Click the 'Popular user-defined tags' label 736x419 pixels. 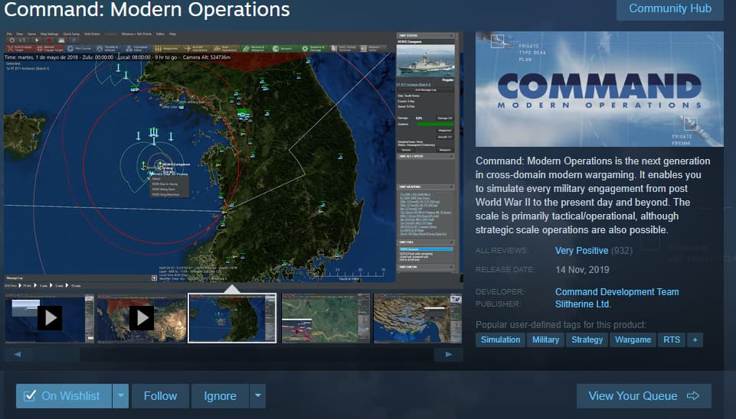pyautogui.click(x=561, y=325)
